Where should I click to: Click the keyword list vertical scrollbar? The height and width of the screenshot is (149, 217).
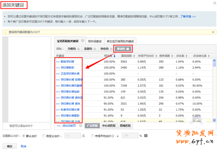point(214,89)
